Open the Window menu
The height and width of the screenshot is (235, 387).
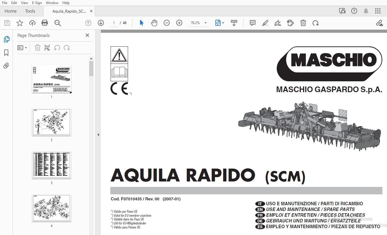coord(52,3)
